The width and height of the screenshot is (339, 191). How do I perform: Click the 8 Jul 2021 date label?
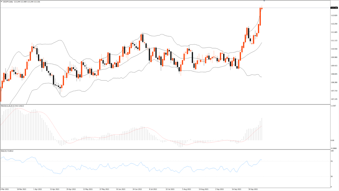pos(153,189)
